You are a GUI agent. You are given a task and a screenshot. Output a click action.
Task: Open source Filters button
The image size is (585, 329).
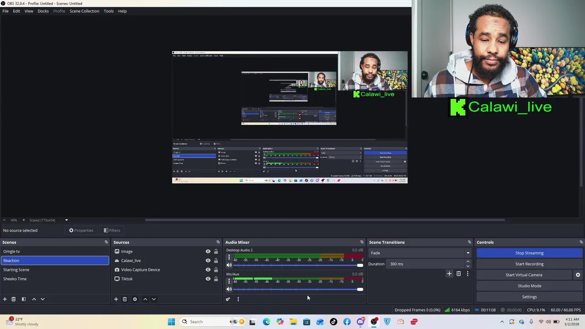point(112,231)
